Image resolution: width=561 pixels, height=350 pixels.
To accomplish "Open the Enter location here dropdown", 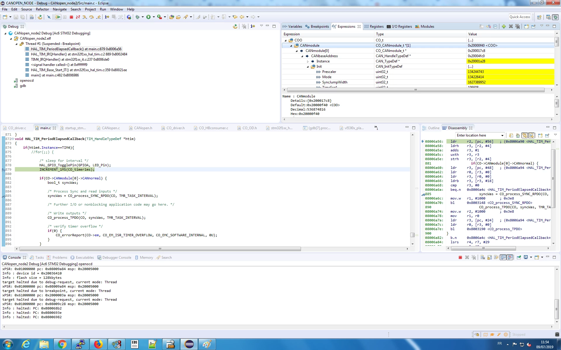I will pyautogui.click(x=502, y=135).
